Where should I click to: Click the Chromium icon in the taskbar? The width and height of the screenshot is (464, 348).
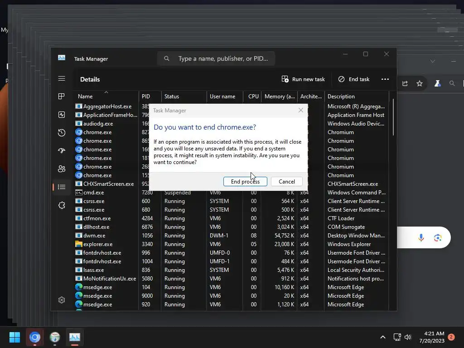34,337
